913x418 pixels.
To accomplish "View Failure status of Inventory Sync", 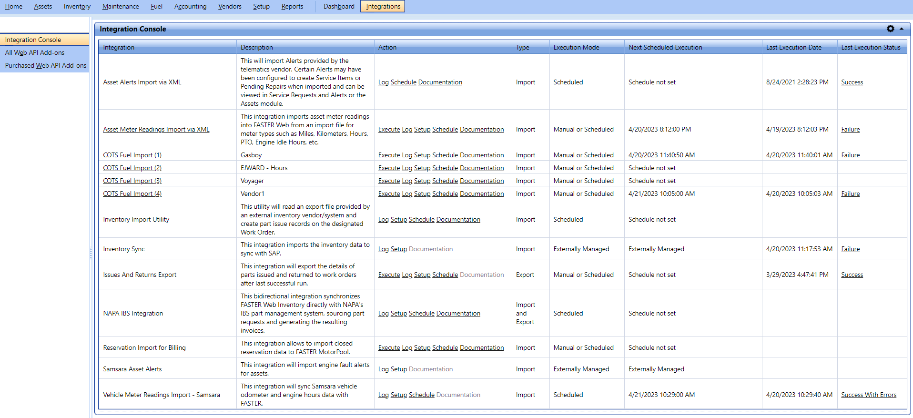I will [851, 249].
